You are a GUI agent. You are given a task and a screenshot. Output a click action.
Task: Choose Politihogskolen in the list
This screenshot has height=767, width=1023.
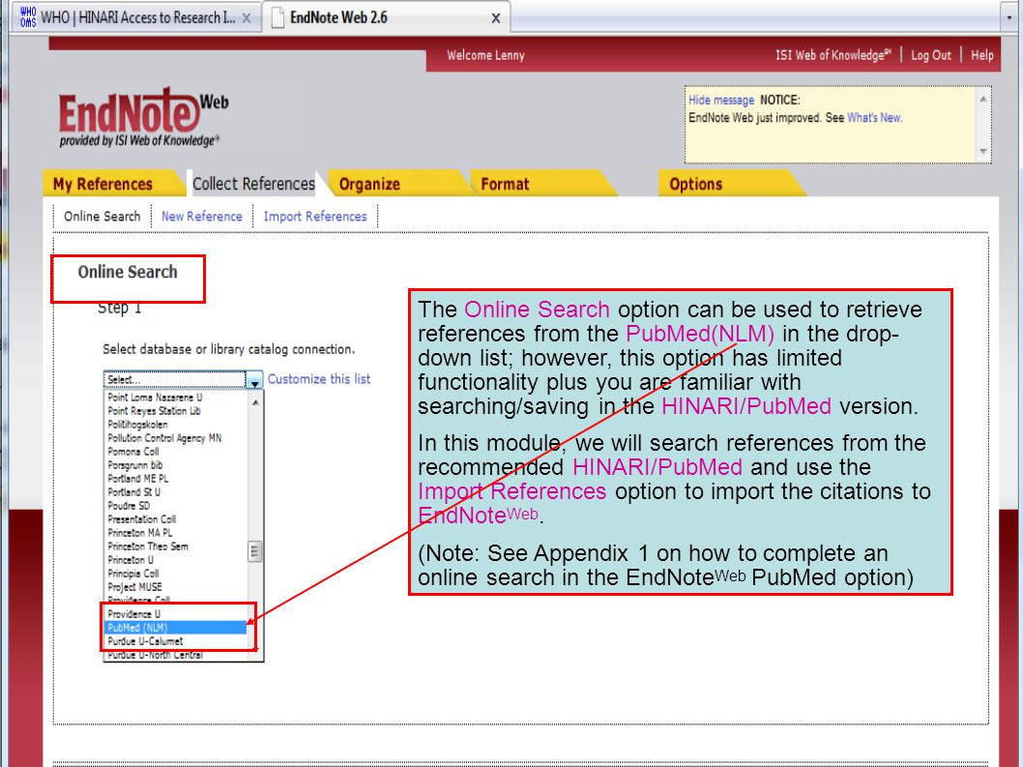click(x=137, y=425)
